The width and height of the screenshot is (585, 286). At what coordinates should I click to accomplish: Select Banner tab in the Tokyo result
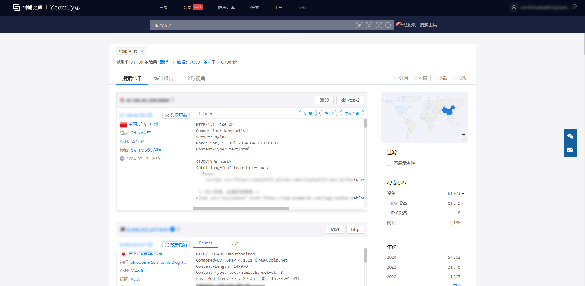point(206,243)
